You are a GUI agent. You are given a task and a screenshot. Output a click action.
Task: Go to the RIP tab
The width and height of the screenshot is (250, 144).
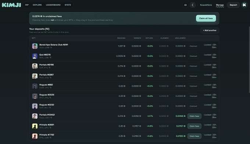pos(27,5)
